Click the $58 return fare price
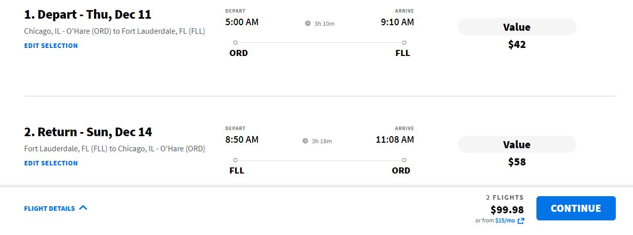The image size is (633, 235). [x=517, y=162]
